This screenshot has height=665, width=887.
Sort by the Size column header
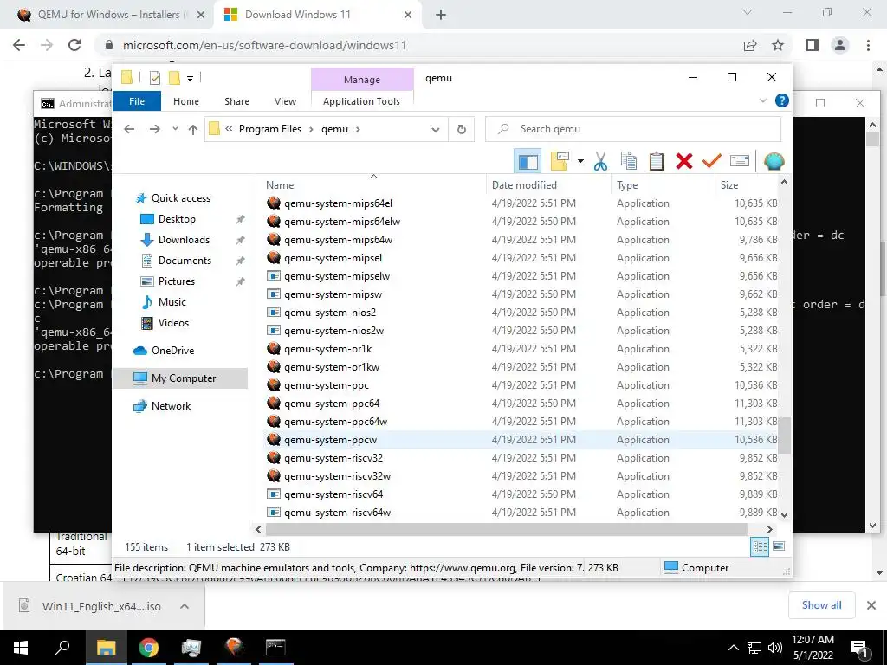747,185
